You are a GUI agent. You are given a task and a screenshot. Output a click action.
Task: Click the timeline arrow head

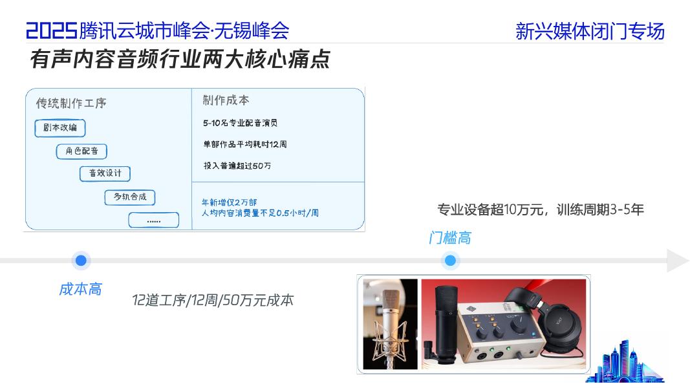678,261
